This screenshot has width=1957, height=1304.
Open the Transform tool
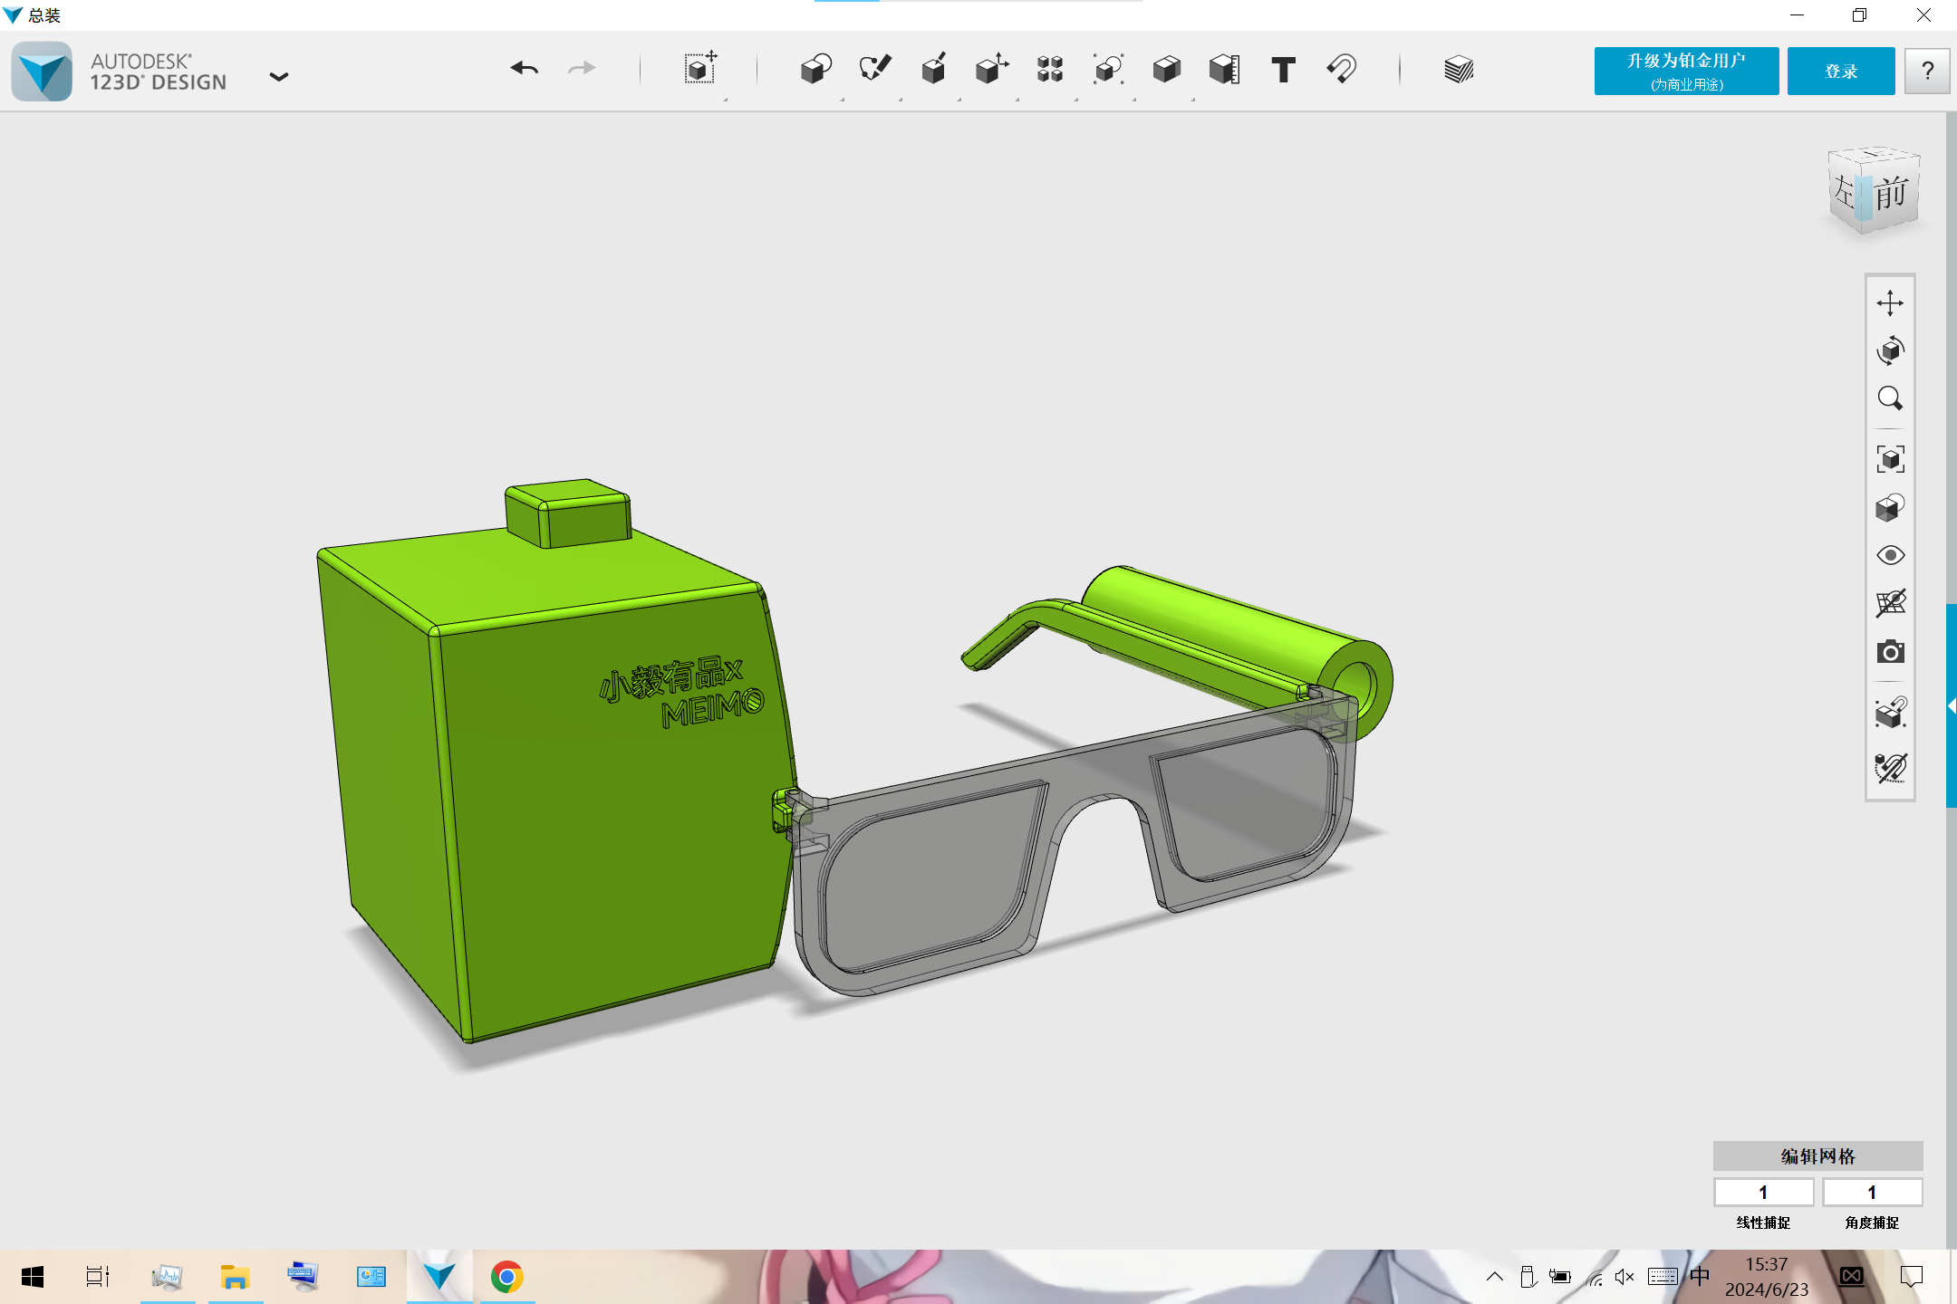(x=699, y=69)
